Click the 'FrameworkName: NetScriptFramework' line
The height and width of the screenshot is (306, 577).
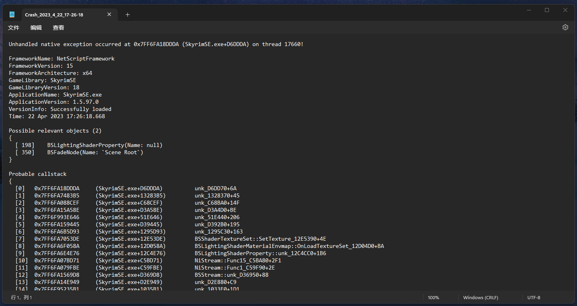point(62,58)
